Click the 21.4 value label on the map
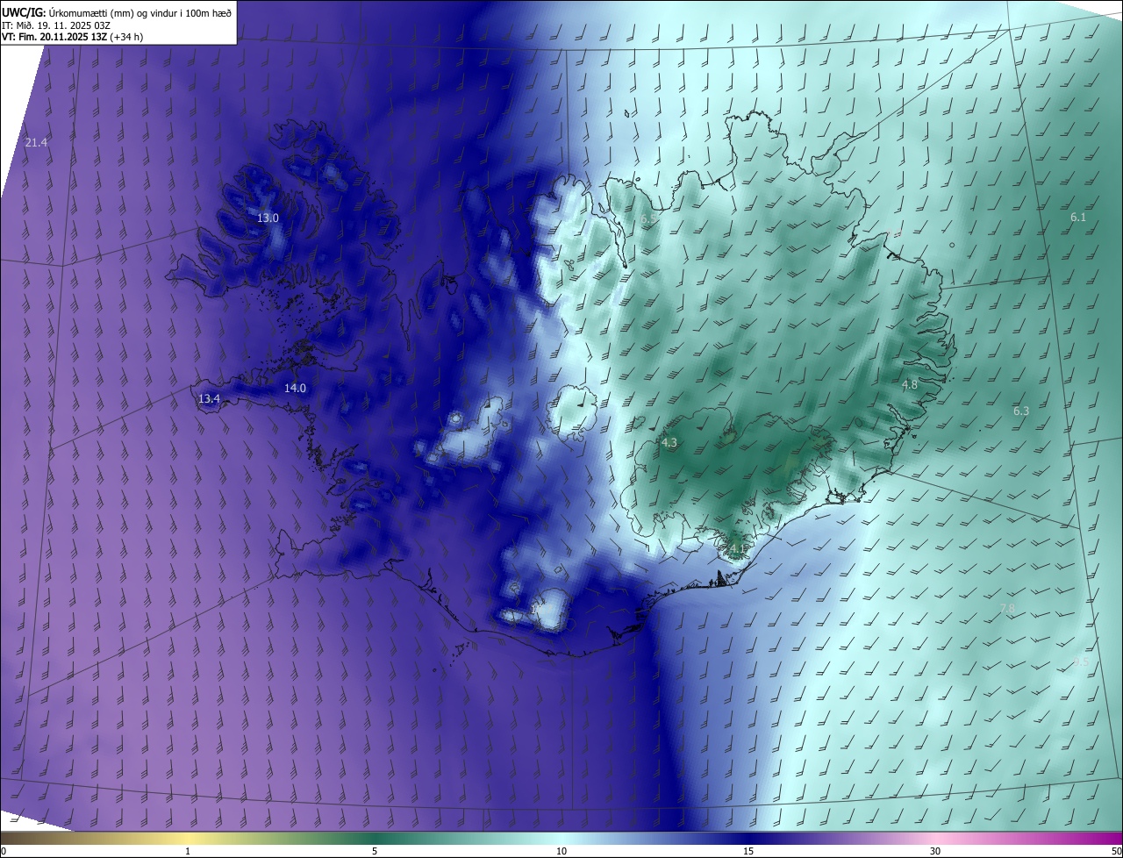This screenshot has height=858, width=1123. pos(36,142)
